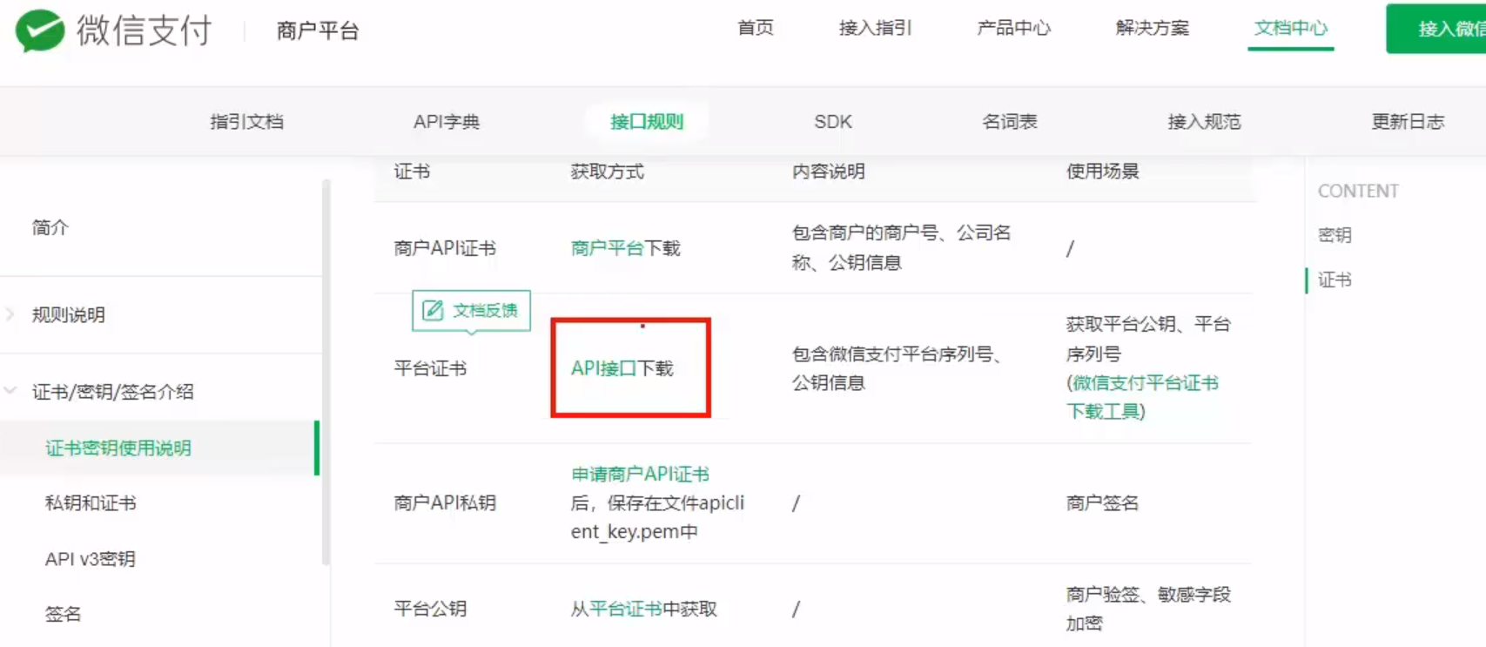This screenshot has width=1486, height=647.
Task: Open API v3密钥 sidebar item
Action: click(91, 558)
